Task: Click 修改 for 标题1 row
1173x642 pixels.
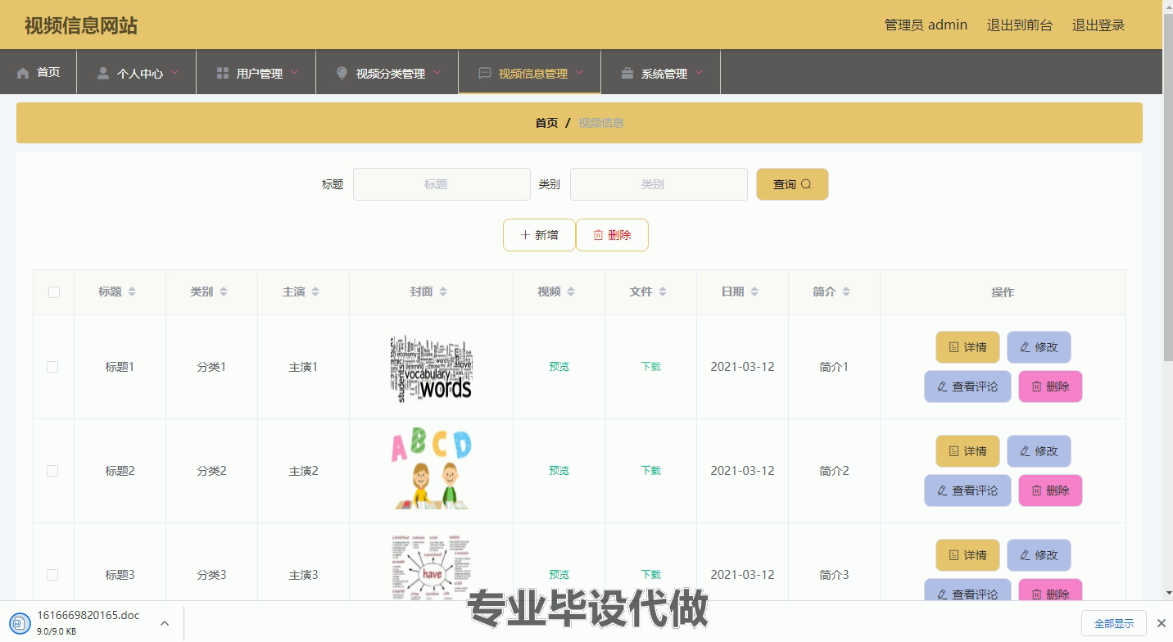Action: click(x=1039, y=347)
